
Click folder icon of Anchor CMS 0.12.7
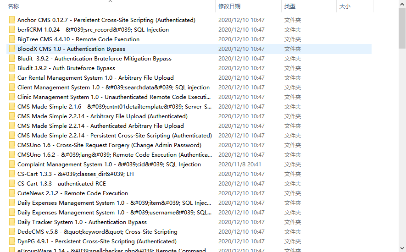12,20
